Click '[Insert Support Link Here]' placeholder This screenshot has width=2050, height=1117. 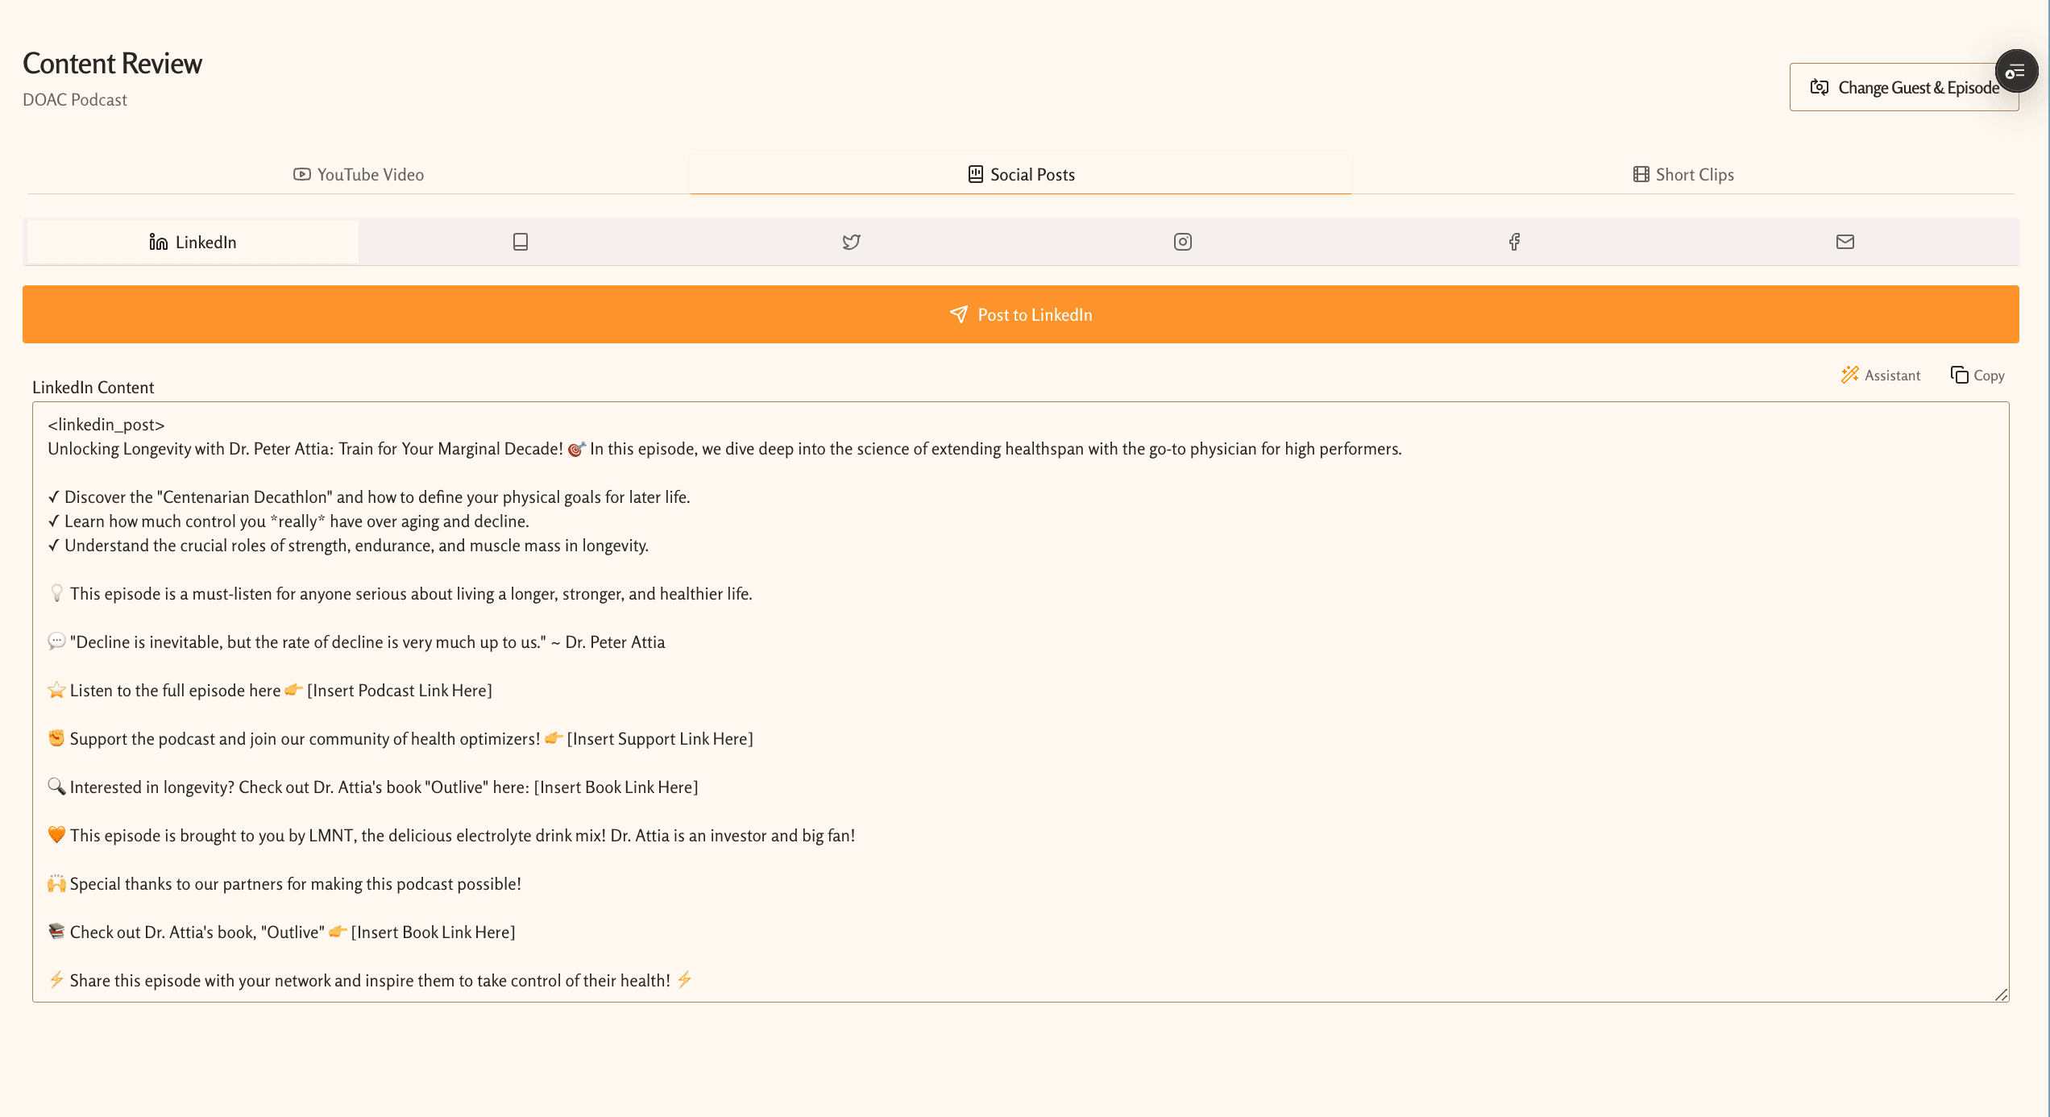[660, 739]
